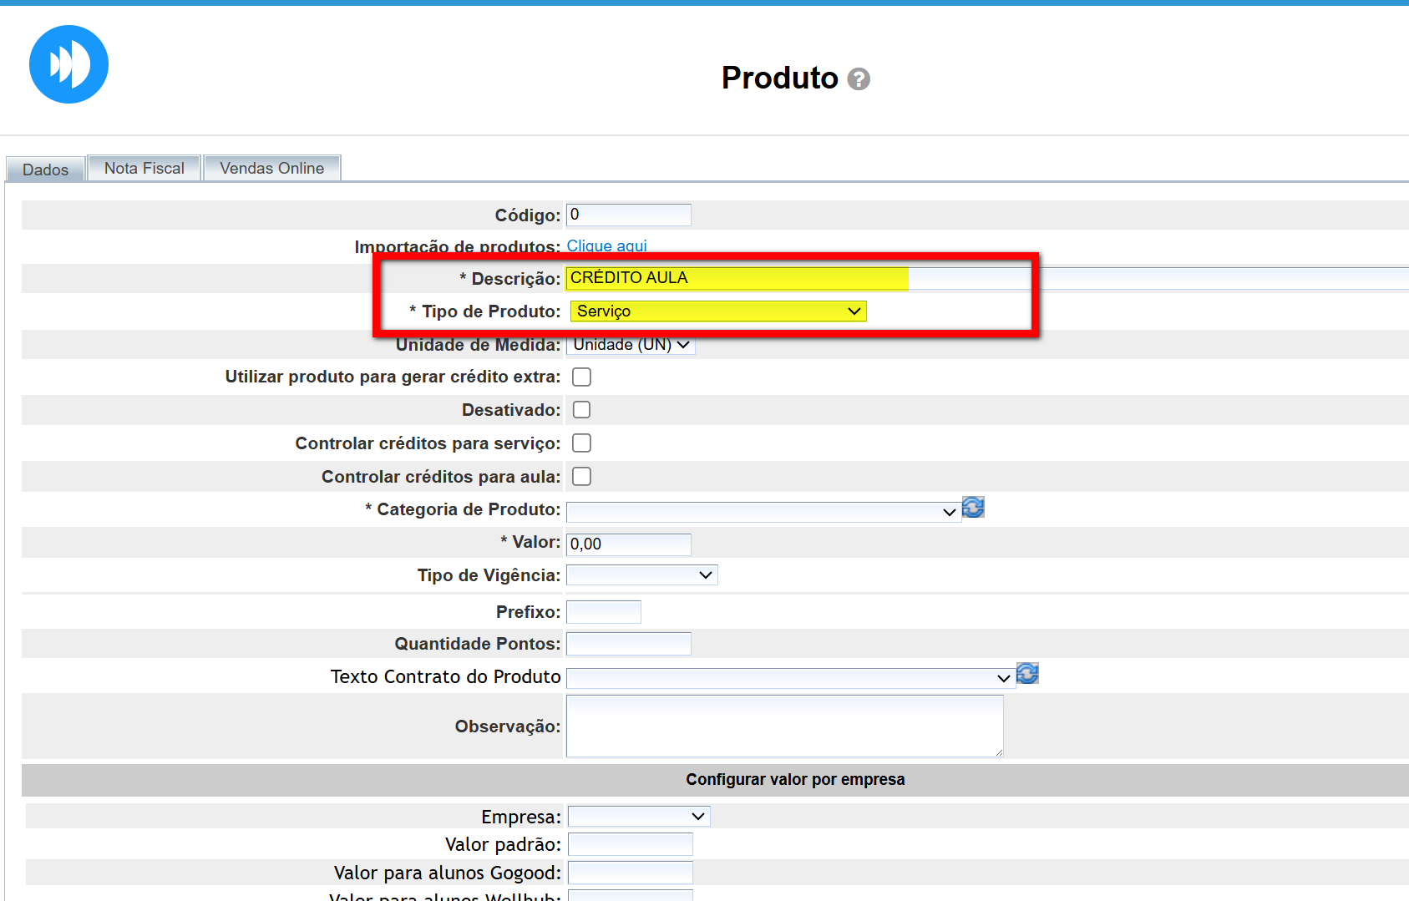The width and height of the screenshot is (1409, 901).
Task: Open the Empresa dropdown
Action: click(638, 817)
